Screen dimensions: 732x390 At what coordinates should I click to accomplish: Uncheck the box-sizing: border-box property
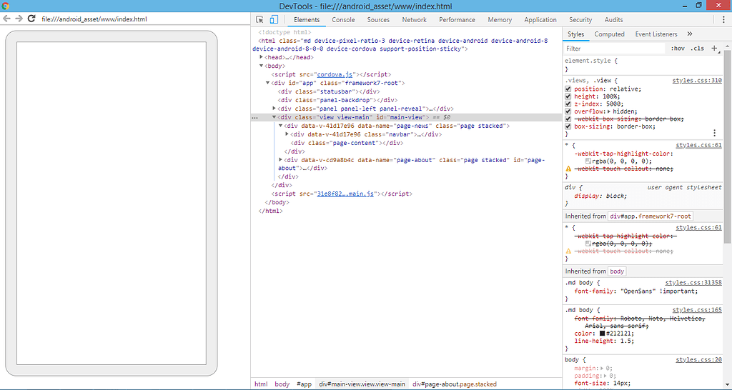point(568,126)
